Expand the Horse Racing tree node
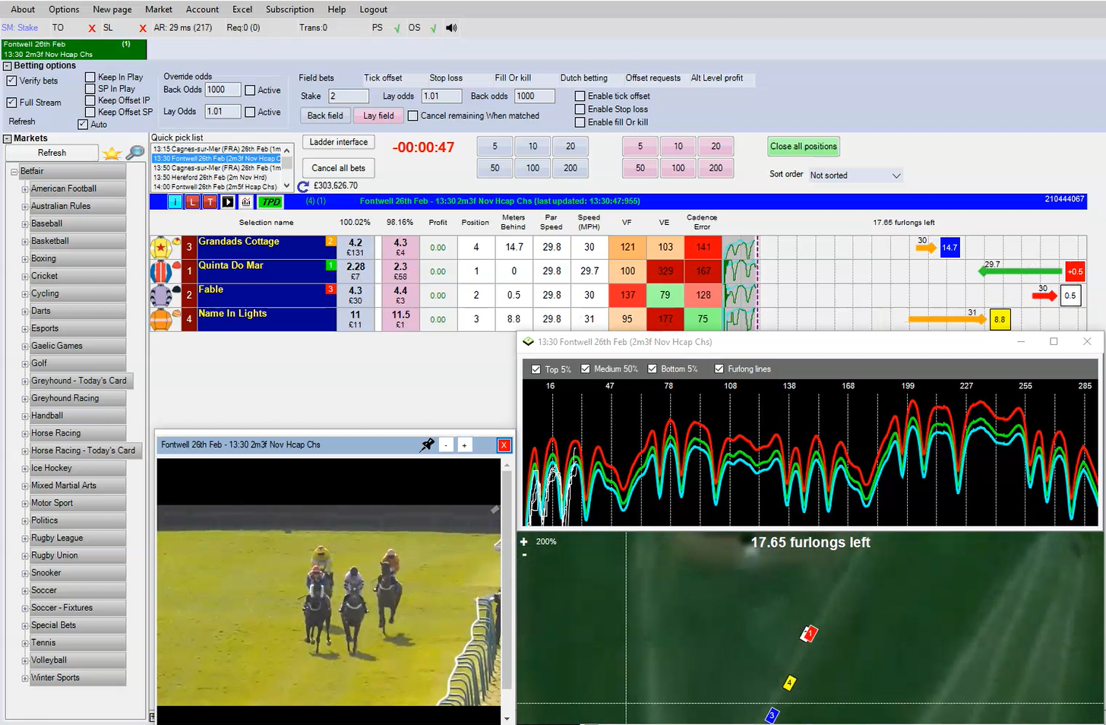1106x725 pixels. coord(25,432)
